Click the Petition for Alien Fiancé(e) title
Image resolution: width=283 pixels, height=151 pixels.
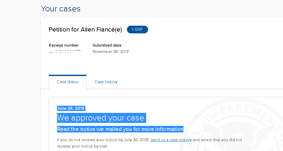point(85,30)
